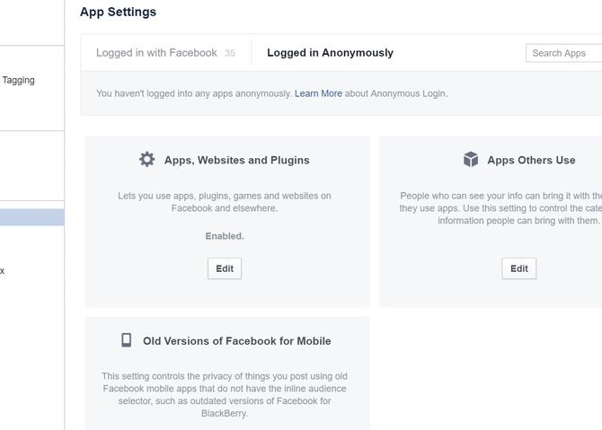Select the Logged in Anonymously tab
The width and height of the screenshot is (602, 430).
tap(330, 53)
